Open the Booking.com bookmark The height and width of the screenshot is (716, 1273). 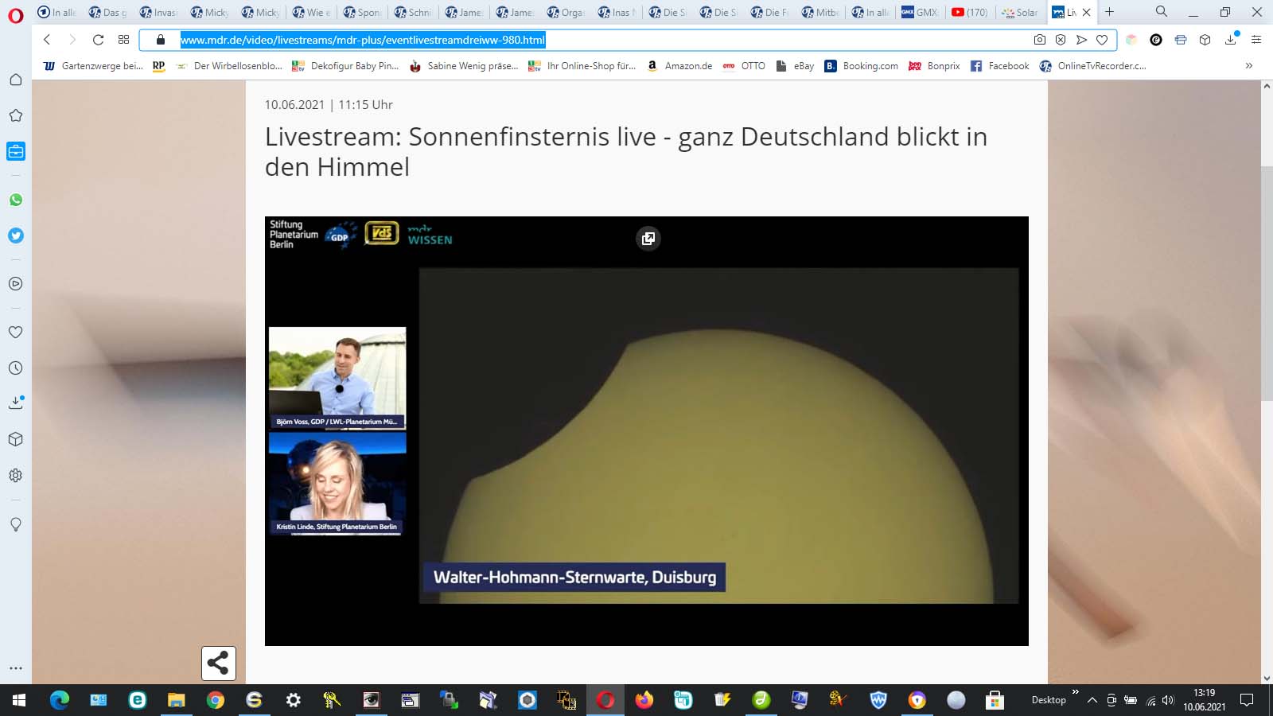(861, 66)
